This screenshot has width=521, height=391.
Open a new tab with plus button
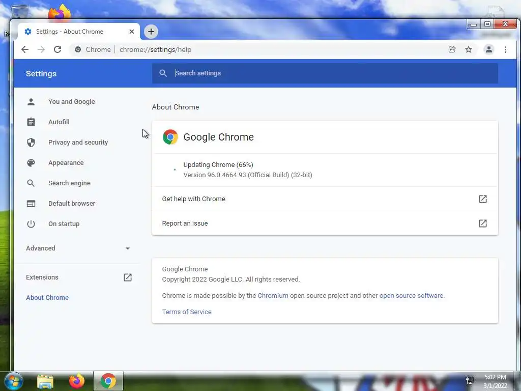click(151, 32)
